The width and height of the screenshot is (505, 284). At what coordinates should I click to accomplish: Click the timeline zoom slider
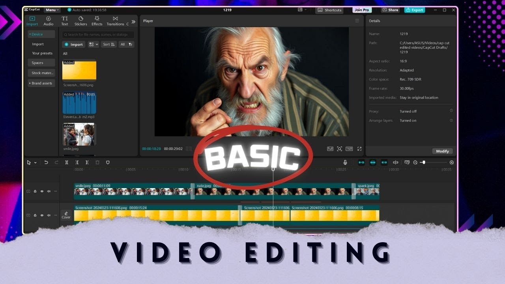tap(433, 163)
